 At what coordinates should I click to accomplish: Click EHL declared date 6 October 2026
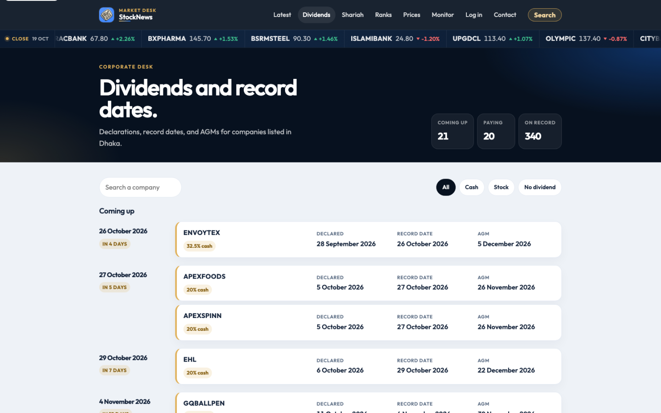[x=340, y=370]
